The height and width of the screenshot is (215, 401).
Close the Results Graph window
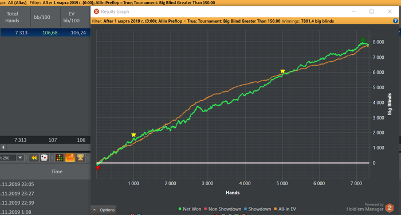(390, 11)
